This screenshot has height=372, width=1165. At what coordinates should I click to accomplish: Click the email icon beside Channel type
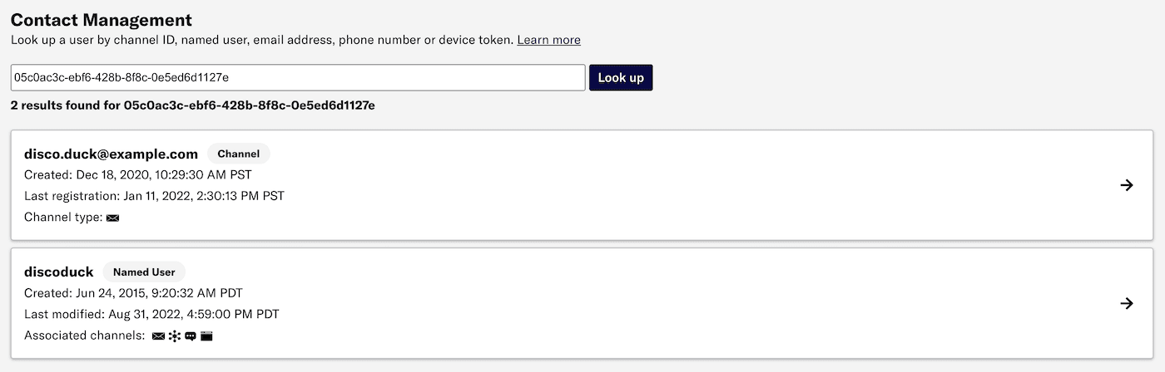(113, 218)
